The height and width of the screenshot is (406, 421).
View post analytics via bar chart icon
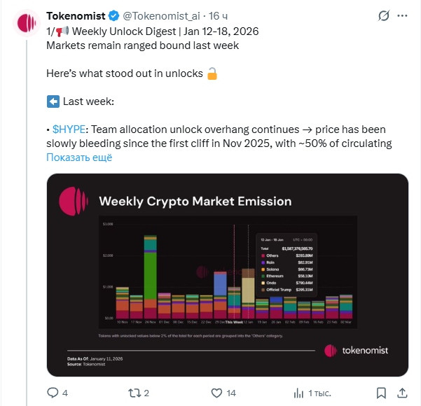299,393
